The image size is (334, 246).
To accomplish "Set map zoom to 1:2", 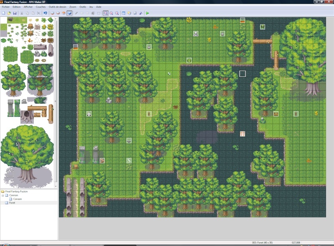I will [x=111, y=13].
